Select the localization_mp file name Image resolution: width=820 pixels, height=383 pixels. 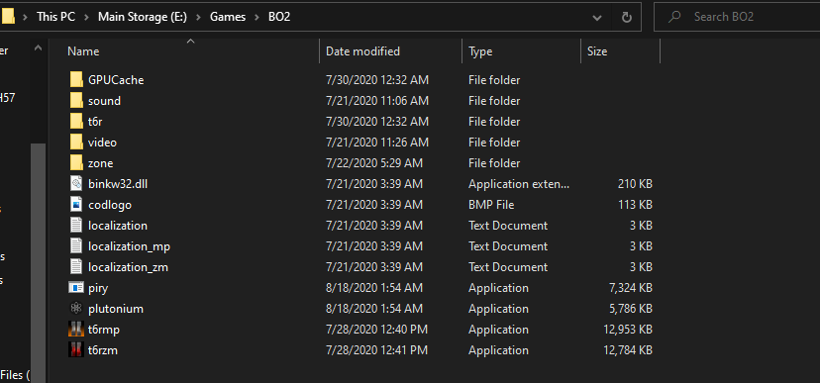[x=129, y=246]
